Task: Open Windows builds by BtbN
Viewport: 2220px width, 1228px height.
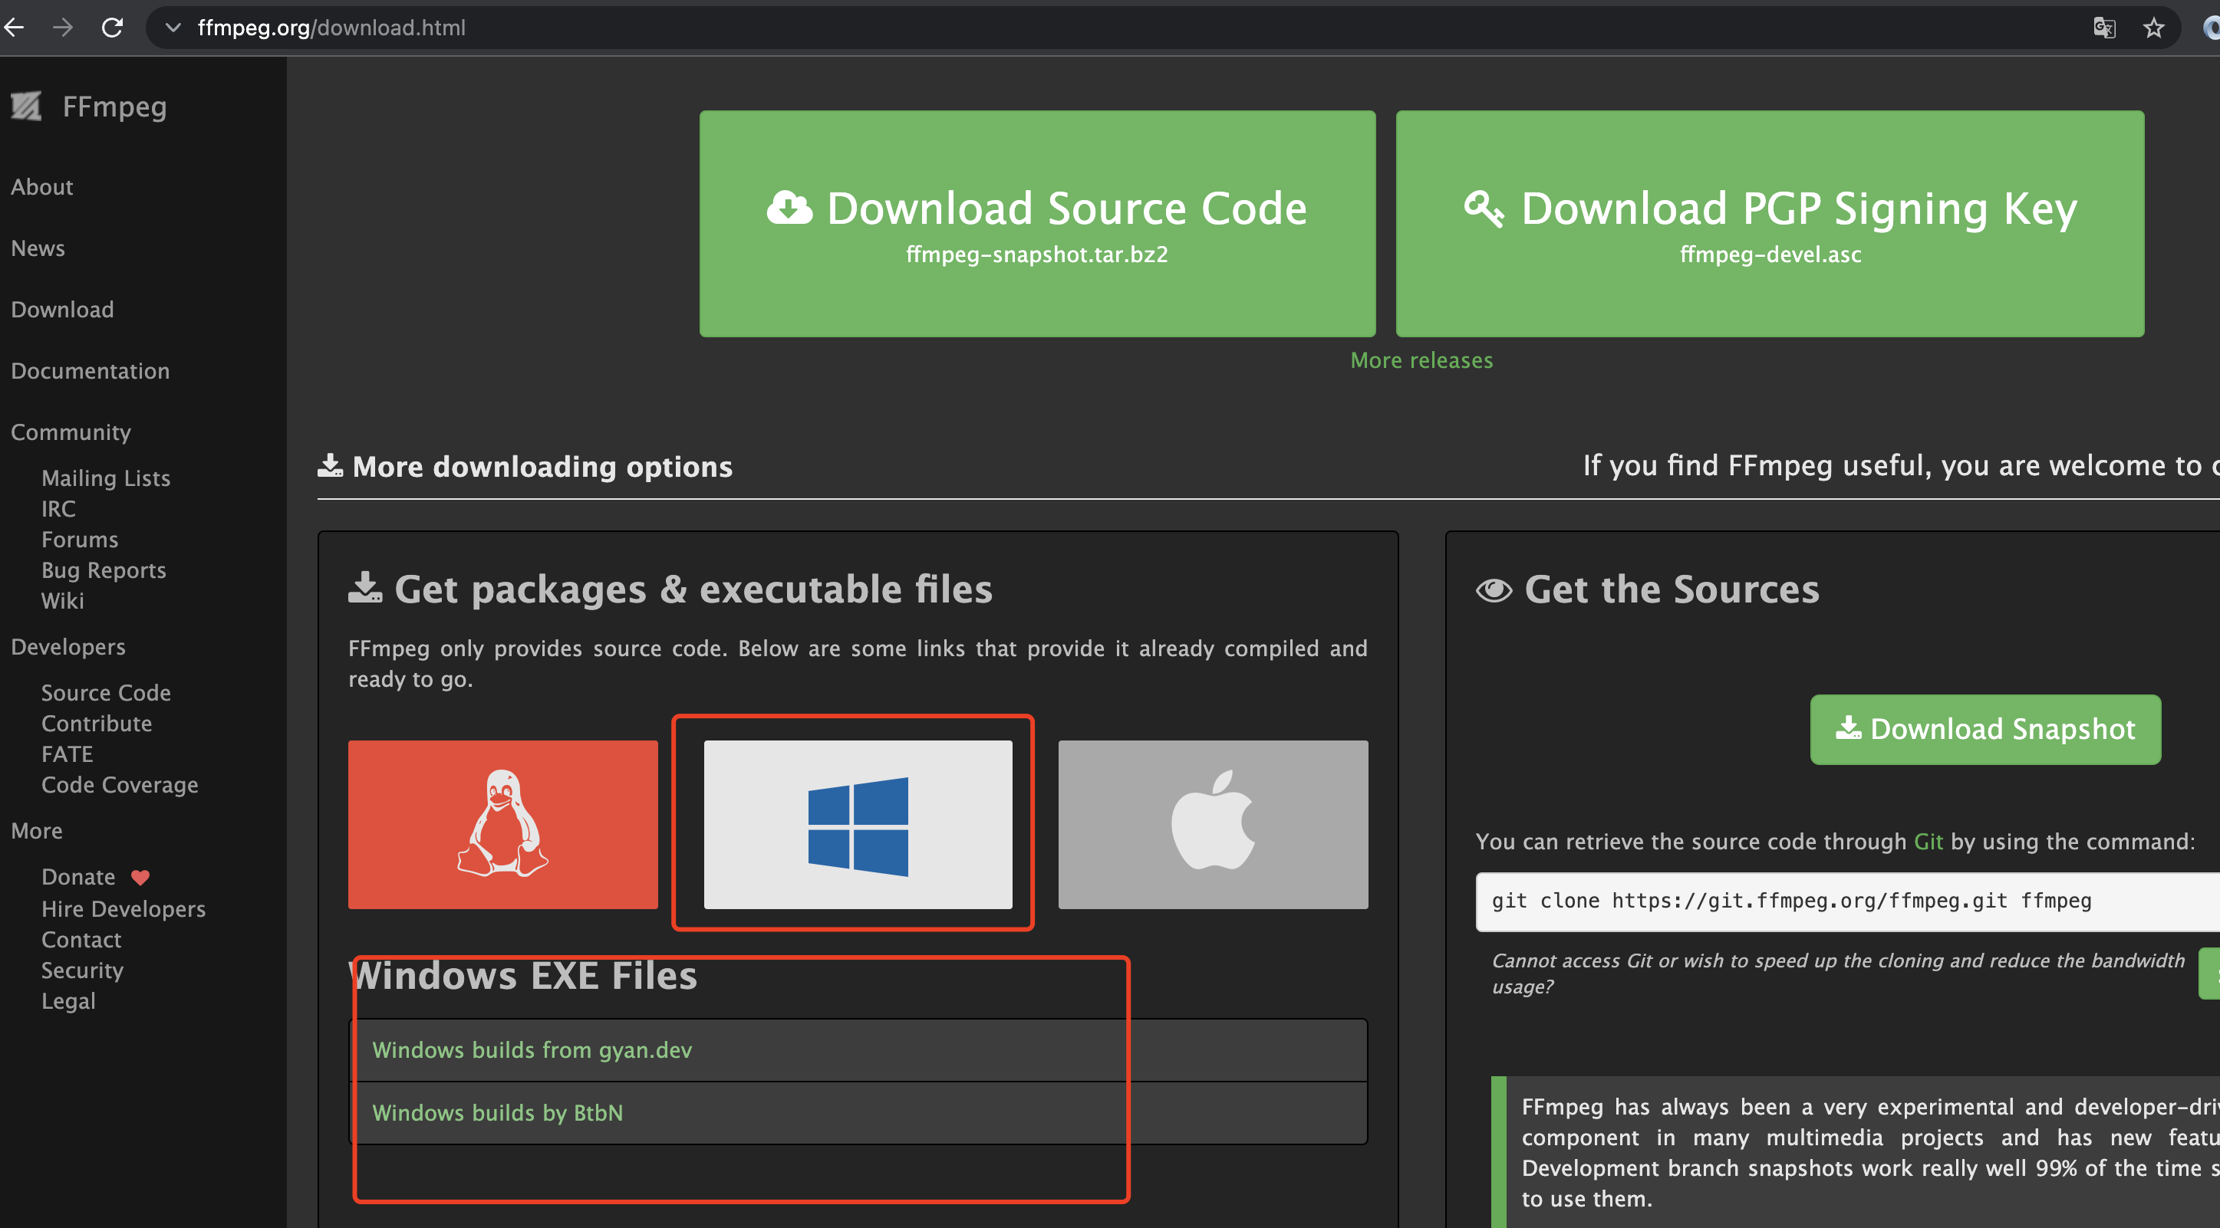Action: 497,1112
